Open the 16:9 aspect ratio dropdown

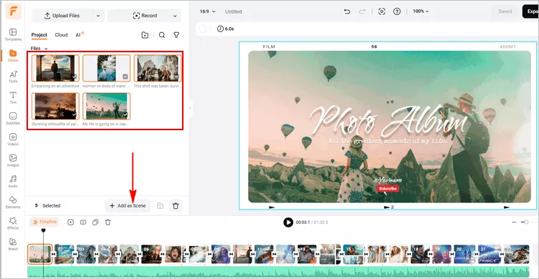pos(208,11)
